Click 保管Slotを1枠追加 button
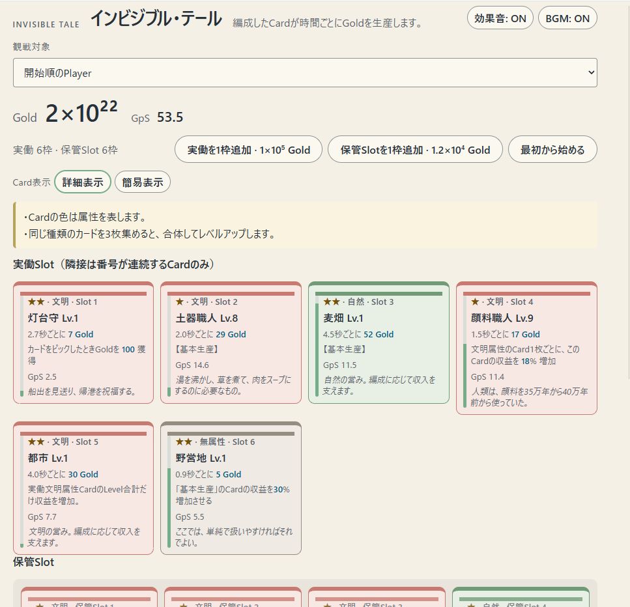This screenshot has width=630, height=607. tap(415, 150)
